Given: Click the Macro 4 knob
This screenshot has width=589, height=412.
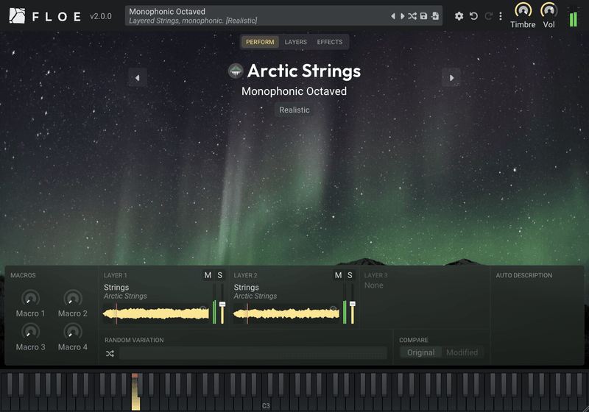Looking at the screenshot, I should [72, 332].
